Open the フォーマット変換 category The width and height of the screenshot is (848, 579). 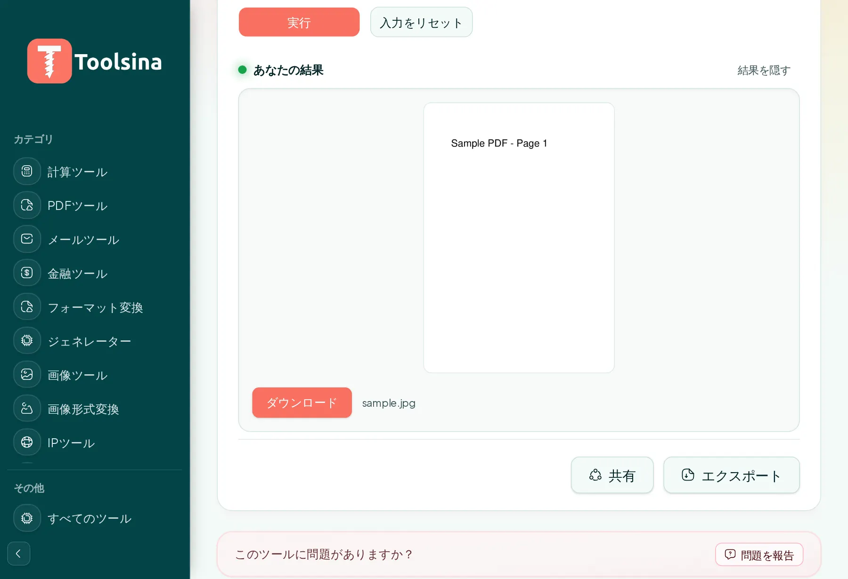coord(94,307)
